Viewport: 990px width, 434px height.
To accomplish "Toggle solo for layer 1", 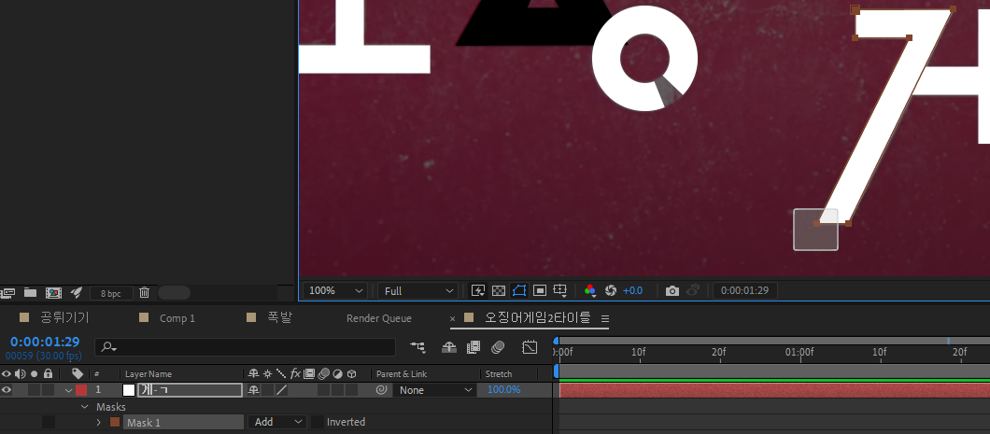I will (35, 390).
